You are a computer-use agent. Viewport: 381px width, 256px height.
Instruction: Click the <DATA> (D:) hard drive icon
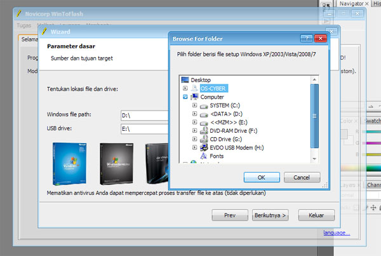click(x=204, y=115)
